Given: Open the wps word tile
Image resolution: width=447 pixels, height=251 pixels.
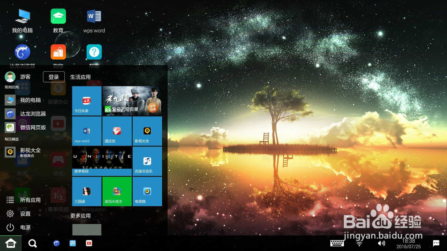Looking at the screenshot, I should (x=87, y=131).
